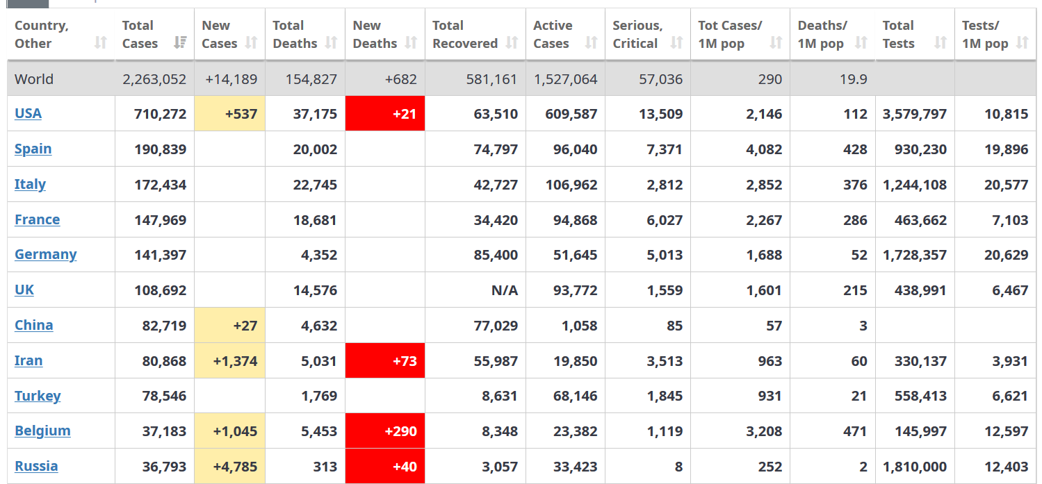Select Turkey total tests value 558,413
The image size is (1042, 484).
[x=920, y=396]
